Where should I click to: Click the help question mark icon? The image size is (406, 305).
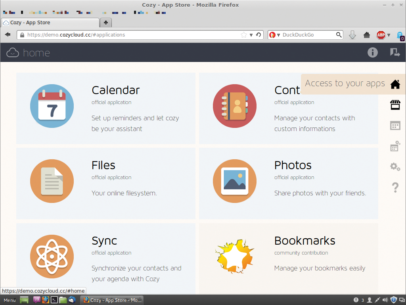click(x=395, y=187)
